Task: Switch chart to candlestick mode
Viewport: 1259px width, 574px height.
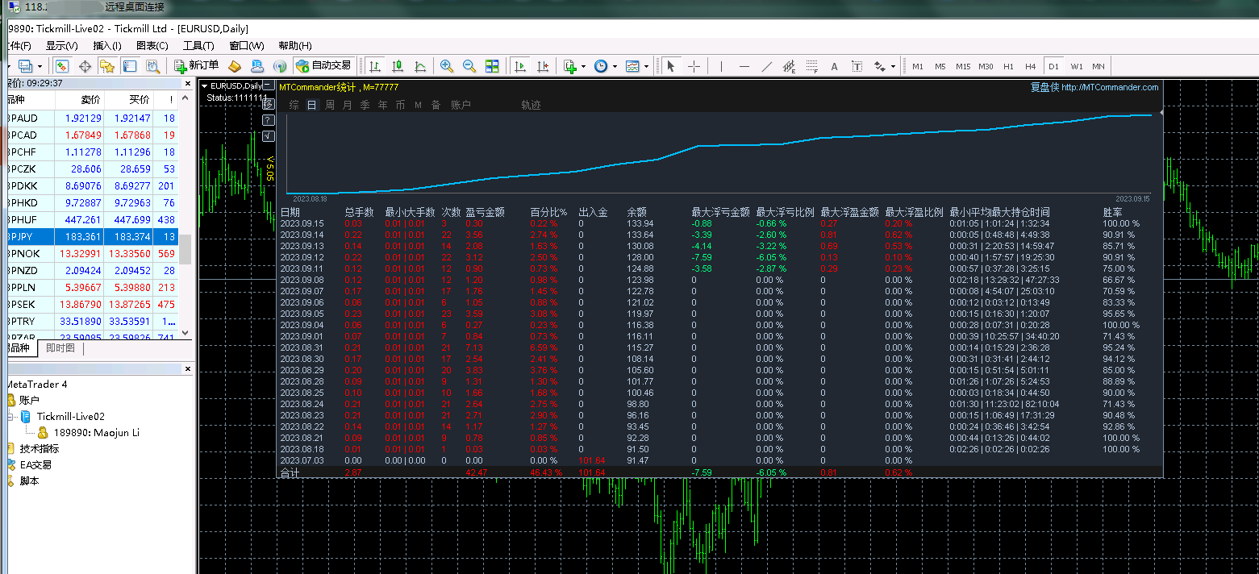Action: [x=398, y=66]
